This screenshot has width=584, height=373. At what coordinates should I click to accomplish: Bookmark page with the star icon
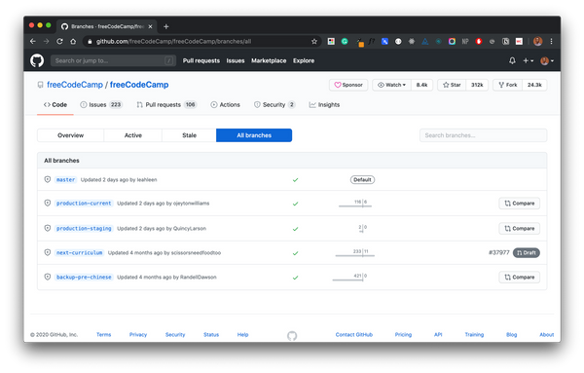click(x=314, y=41)
